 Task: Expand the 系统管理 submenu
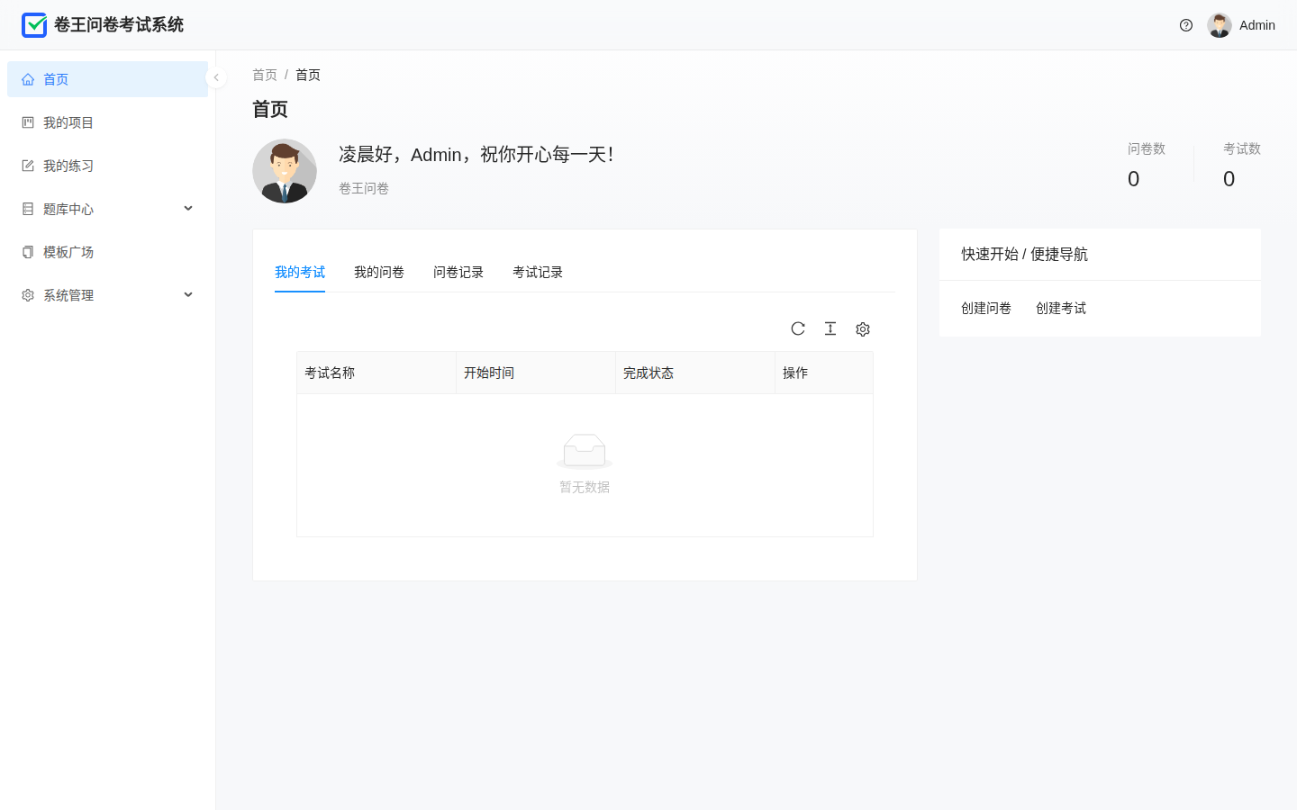click(x=107, y=295)
